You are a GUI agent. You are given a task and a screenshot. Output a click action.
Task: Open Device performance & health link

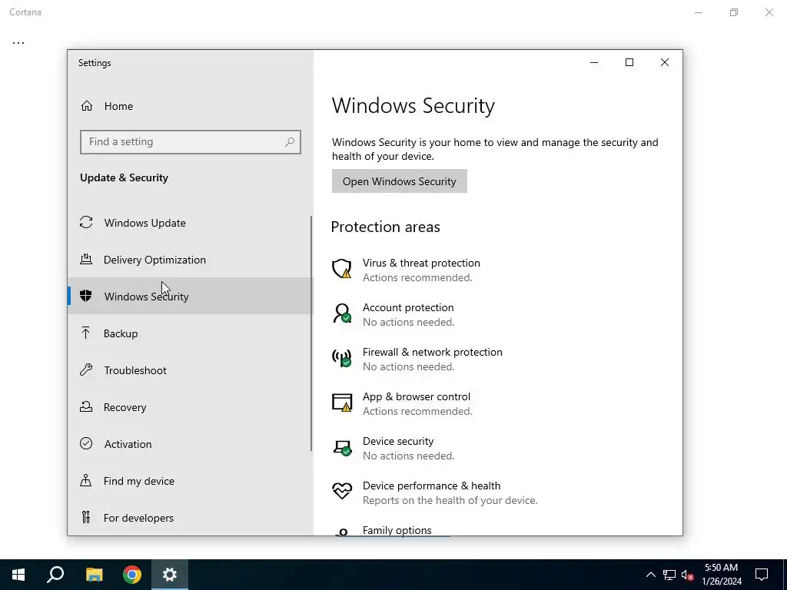(431, 486)
